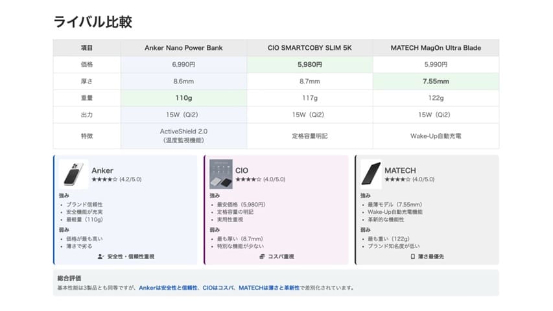Click the MATECH product thumbnail image
Viewport: 553px width, 311px height.
[371, 174]
